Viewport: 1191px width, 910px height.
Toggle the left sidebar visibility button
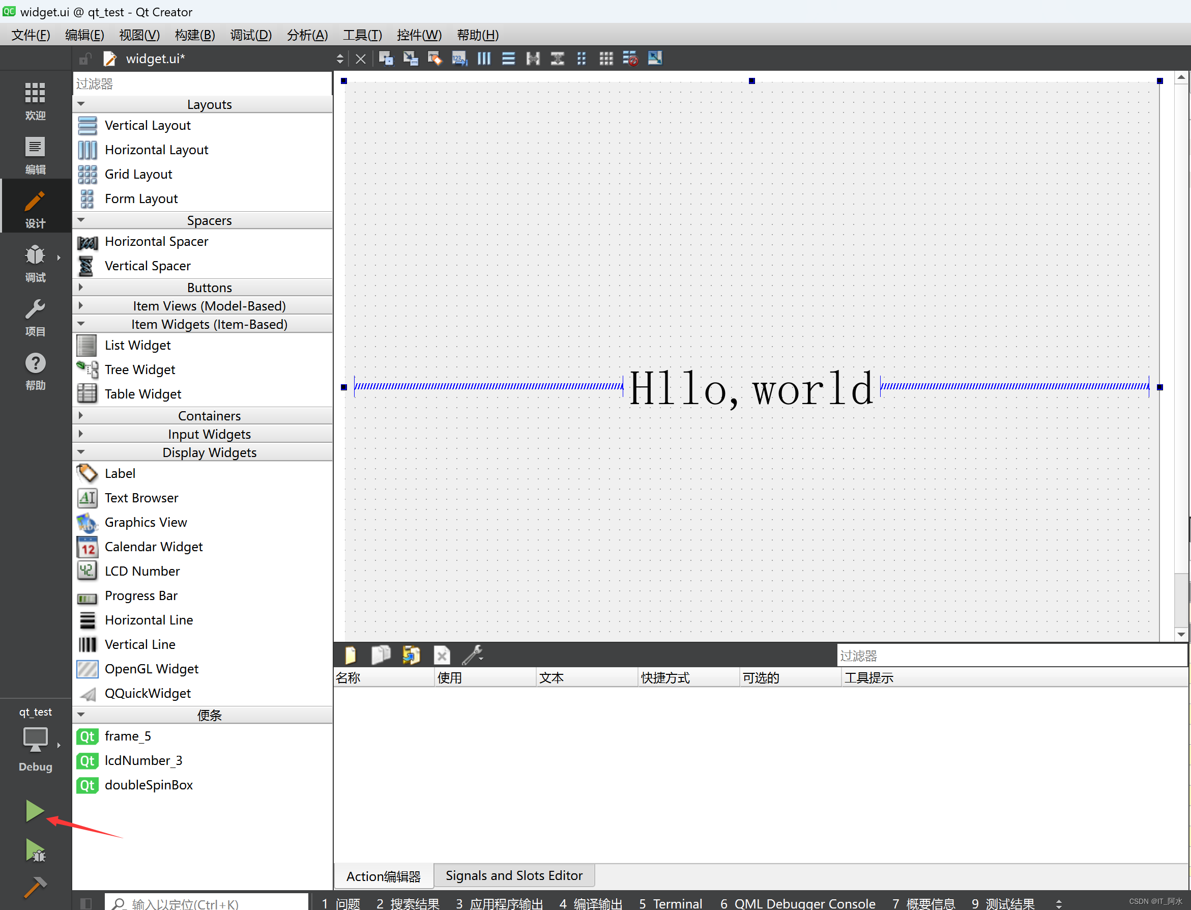point(85,902)
